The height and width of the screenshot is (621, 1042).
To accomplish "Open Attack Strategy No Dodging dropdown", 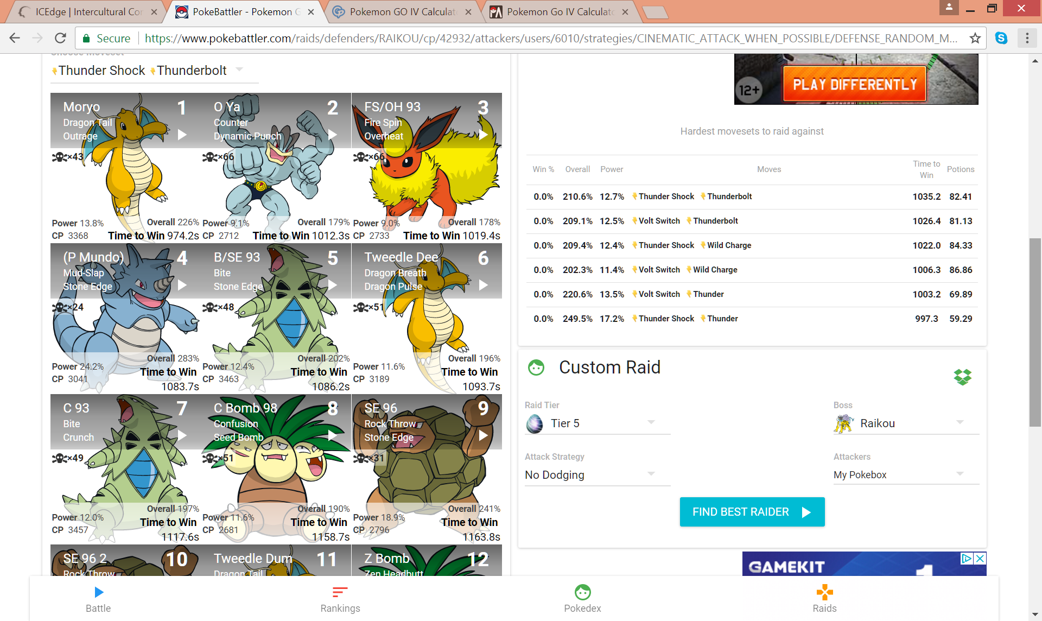I will tap(597, 475).
